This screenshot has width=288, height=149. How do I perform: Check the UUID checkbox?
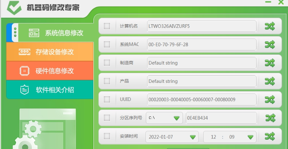[107, 99]
